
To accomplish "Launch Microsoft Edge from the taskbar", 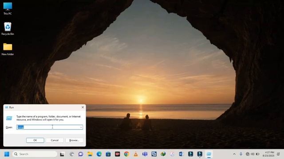I will point(99,154).
